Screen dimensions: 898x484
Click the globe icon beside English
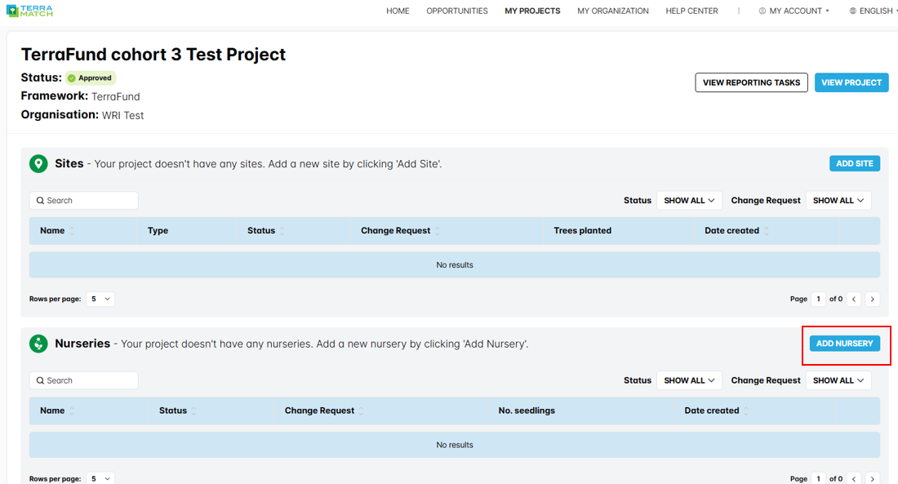click(853, 11)
